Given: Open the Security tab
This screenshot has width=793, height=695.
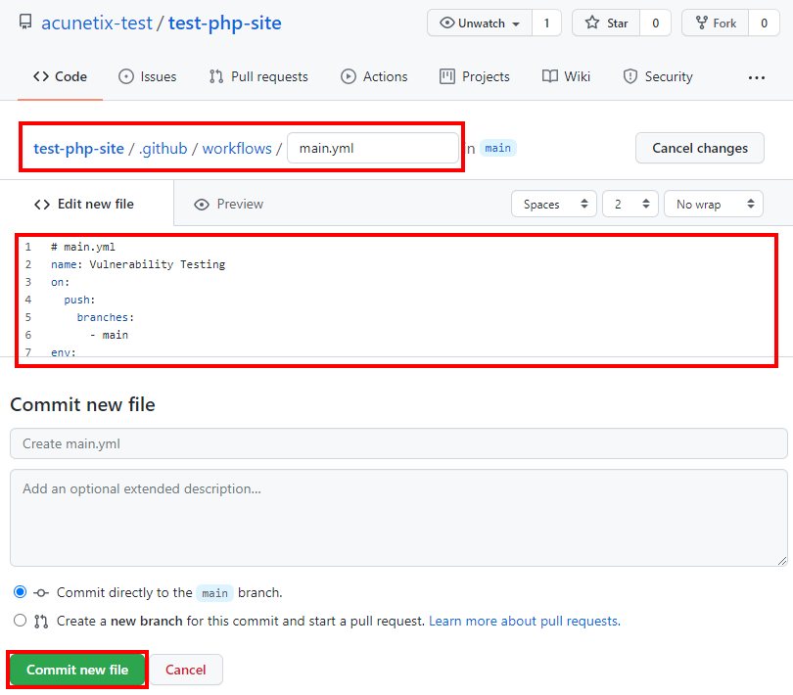Looking at the screenshot, I should point(658,77).
